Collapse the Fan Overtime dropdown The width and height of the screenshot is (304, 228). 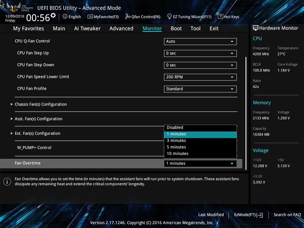(x=200, y=163)
